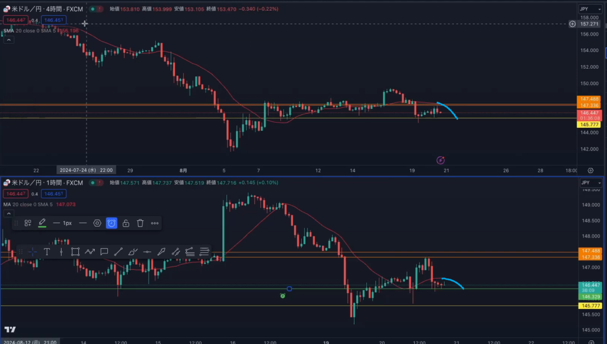607x344 pixels.
Task: Select the horizontal line tool
Action: point(147,252)
